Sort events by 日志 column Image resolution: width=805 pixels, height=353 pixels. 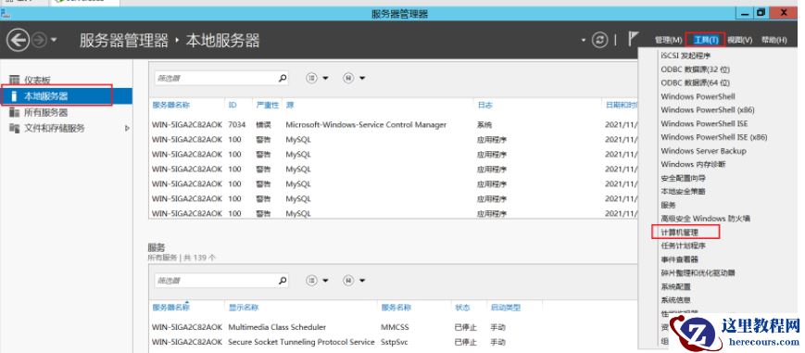[484, 105]
